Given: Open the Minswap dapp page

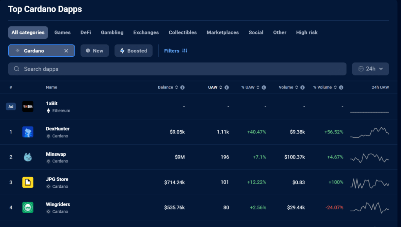Looking at the screenshot, I should click(x=56, y=154).
